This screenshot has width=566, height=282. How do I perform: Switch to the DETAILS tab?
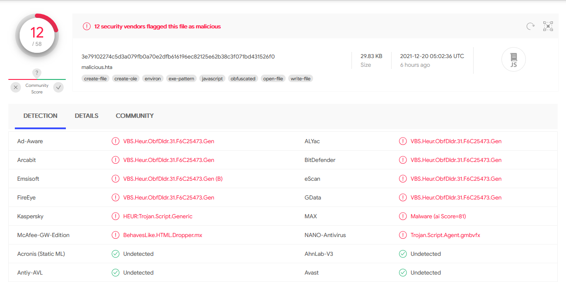(86, 116)
